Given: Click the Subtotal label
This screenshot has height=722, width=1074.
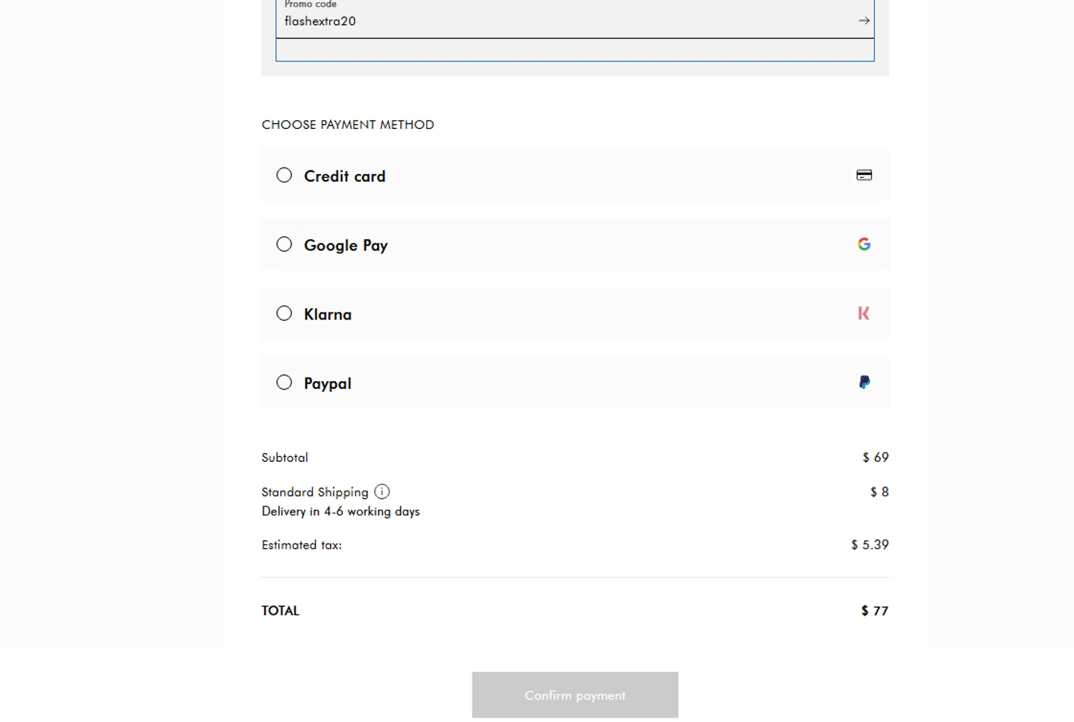Looking at the screenshot, I should [285, 458].
